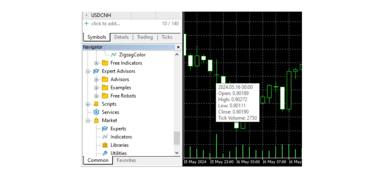Select the Free Indicators folder icon
383x179 pixels.
[x=105, y=63]
